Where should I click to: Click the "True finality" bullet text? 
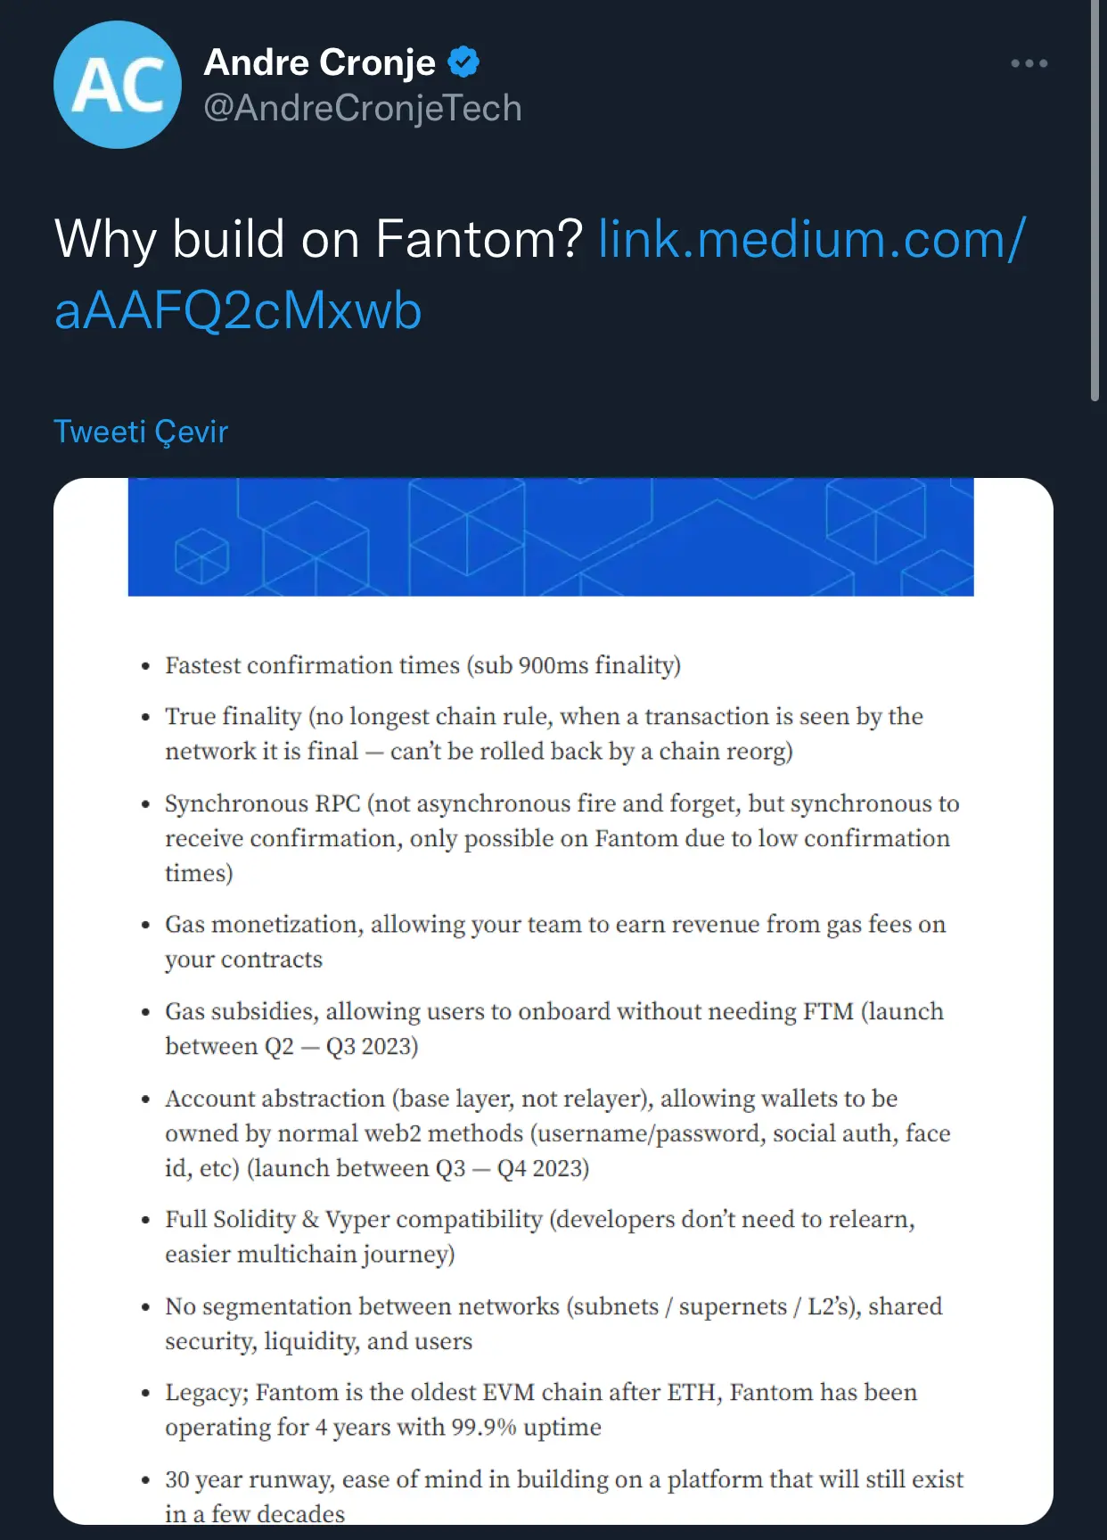(x=544, y=734)
